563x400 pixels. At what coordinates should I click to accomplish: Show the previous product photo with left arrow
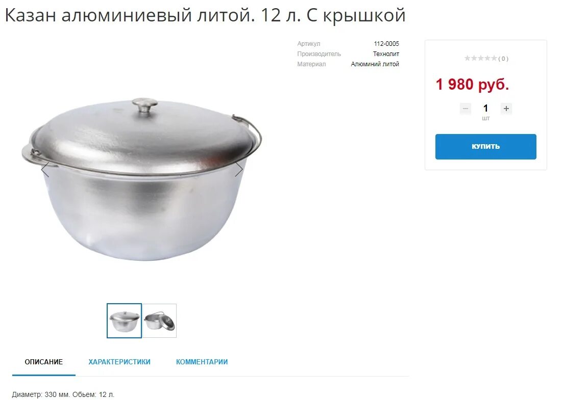[45, 170]
